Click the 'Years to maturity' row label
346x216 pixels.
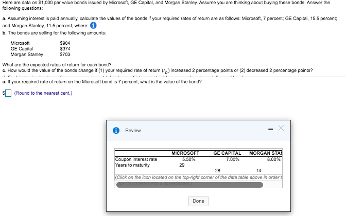point(132,165)
